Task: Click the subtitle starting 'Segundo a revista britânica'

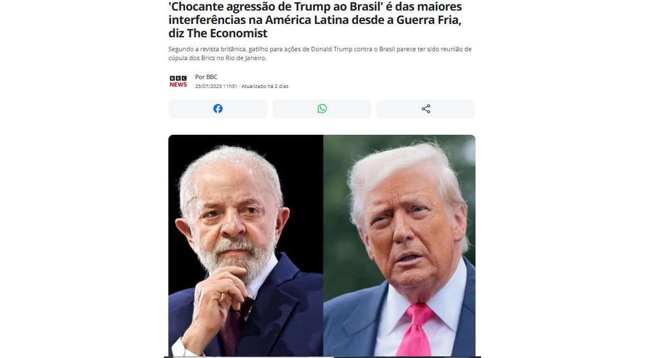Action: pyautogui.click(x=320, y=53)
